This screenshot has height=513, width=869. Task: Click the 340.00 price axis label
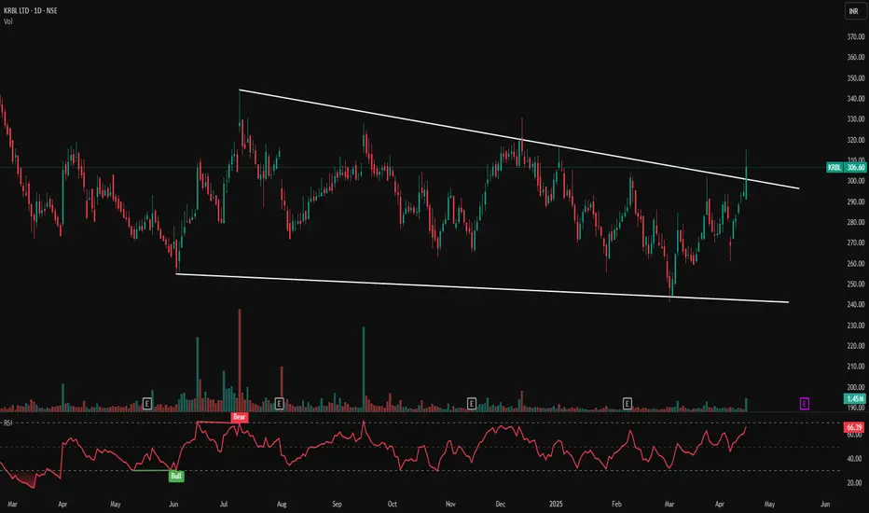[856, 99]
